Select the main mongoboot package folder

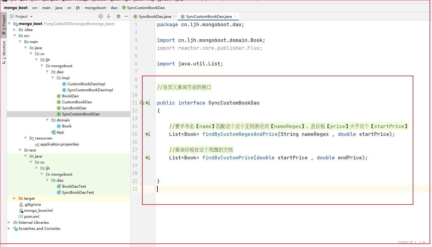point(59,66)
